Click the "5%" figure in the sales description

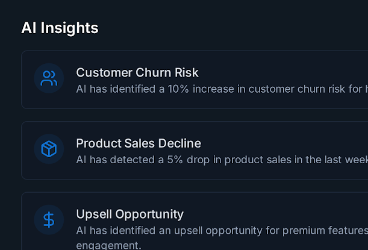[176, 159]
